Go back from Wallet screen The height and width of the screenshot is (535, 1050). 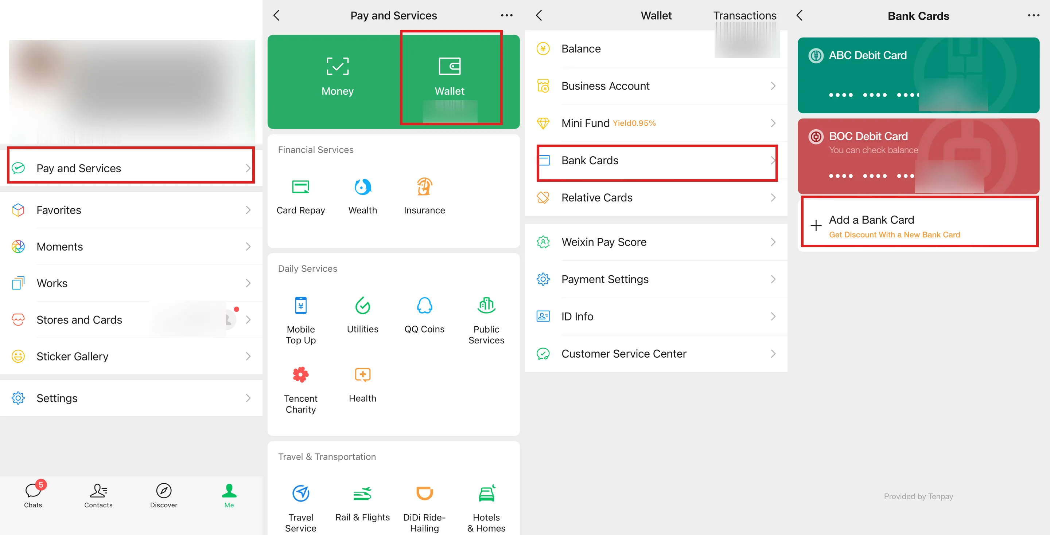click(x=539, y=15)
